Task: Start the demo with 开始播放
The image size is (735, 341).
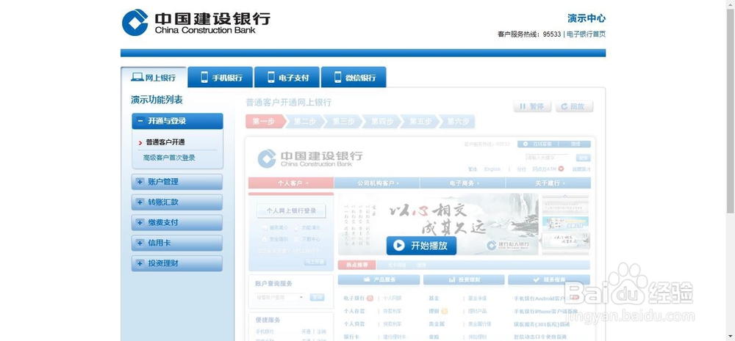Action: (x=421, y=246)
